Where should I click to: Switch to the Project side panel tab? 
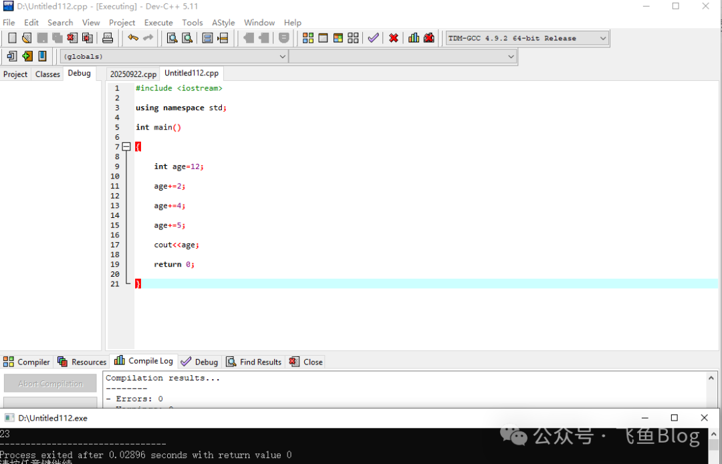pos(15,74)
